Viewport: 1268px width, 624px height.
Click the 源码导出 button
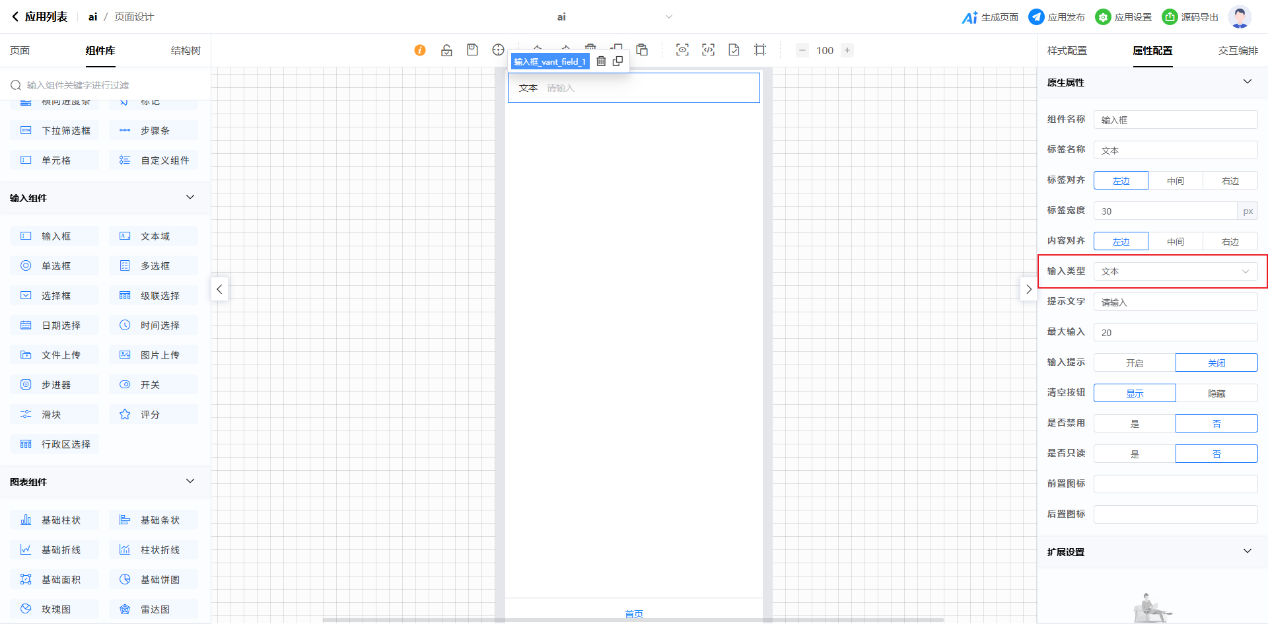click(x=1190, y=17)
